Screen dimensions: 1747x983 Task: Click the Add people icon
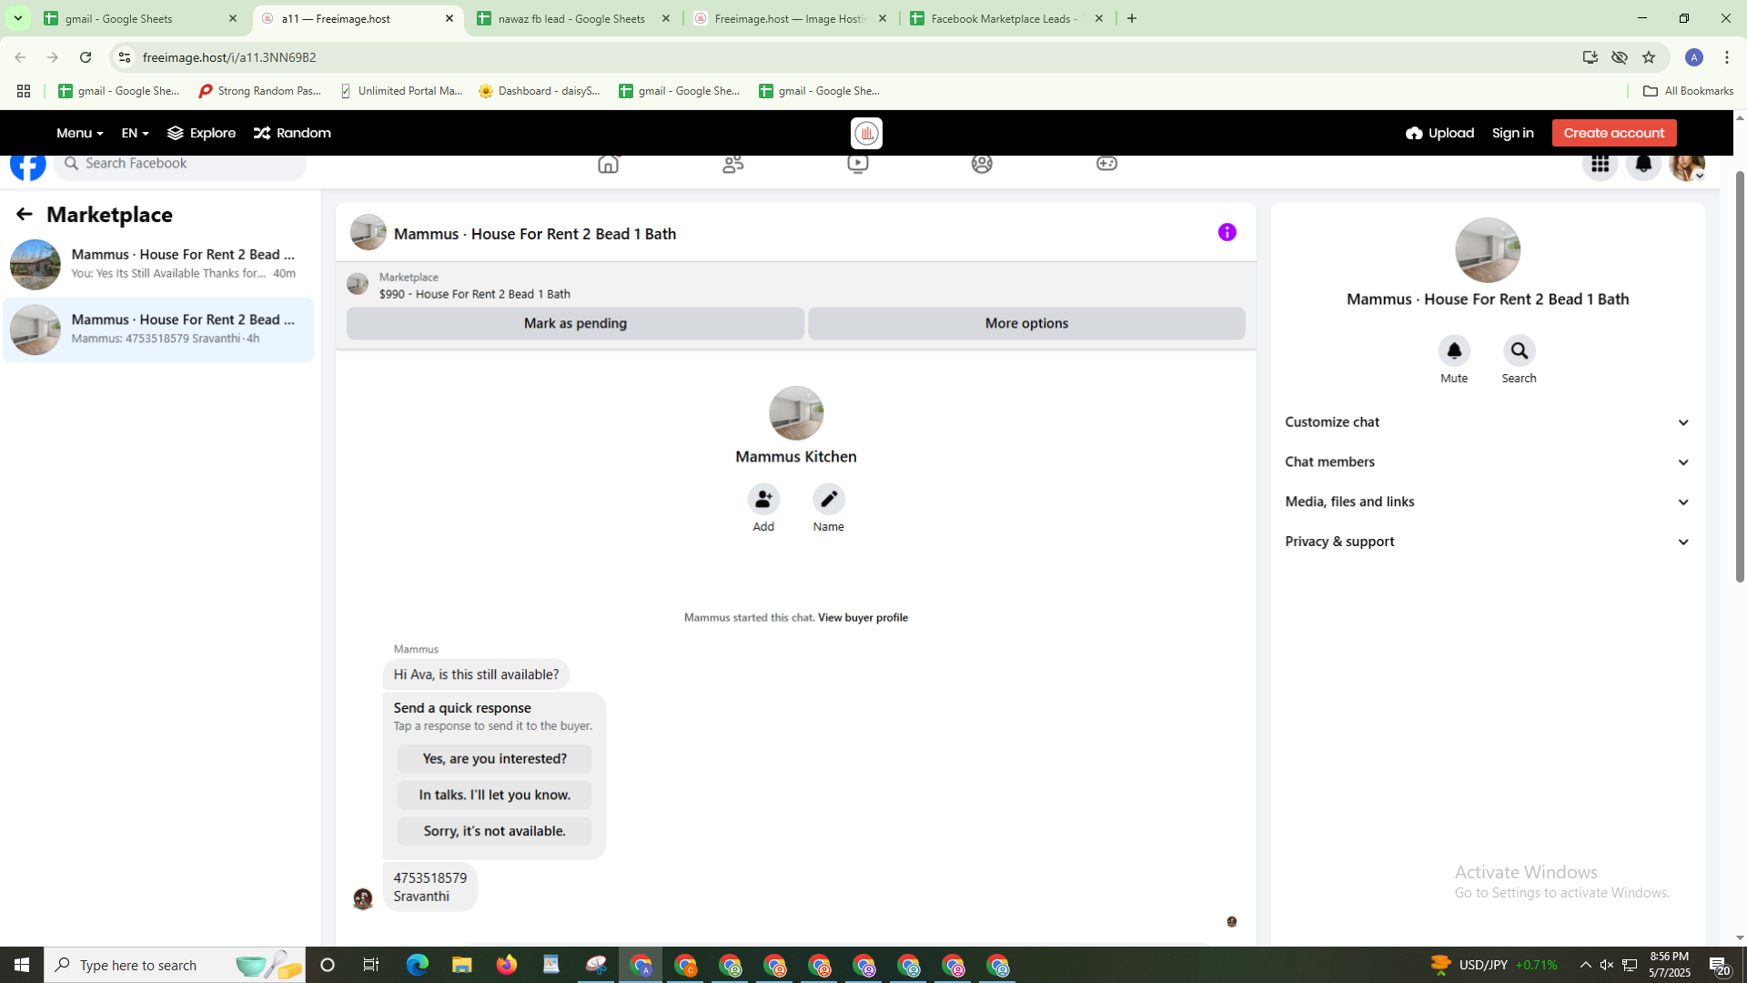click(x=763, y=500)
